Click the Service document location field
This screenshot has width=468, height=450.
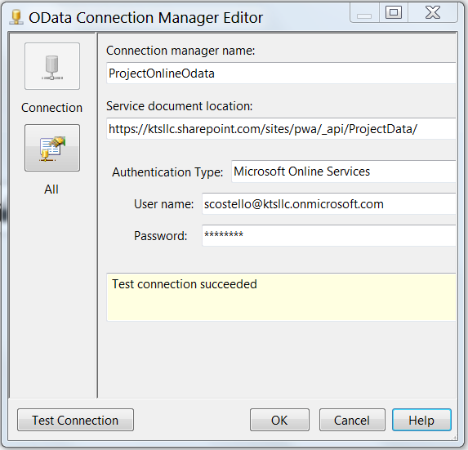(281, 128)
